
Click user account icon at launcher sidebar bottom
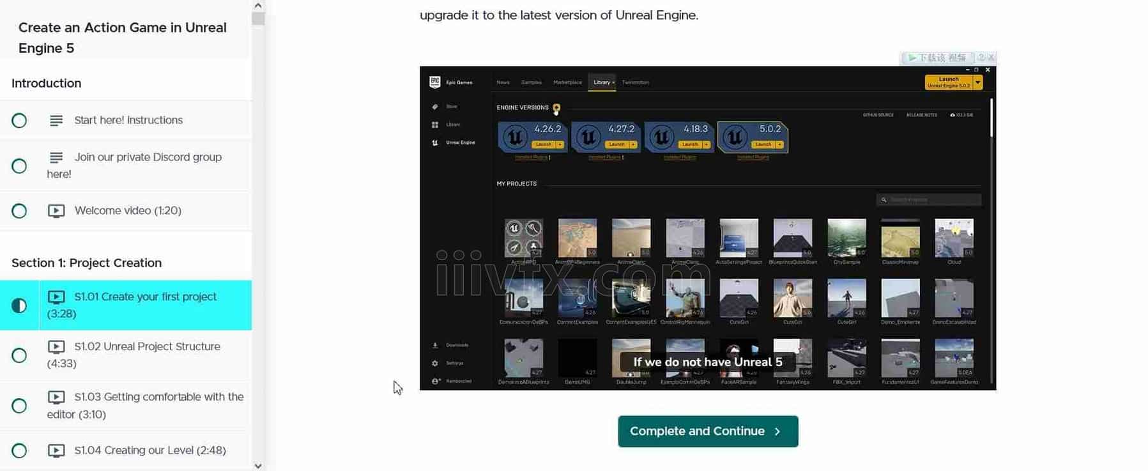point(435,381)
